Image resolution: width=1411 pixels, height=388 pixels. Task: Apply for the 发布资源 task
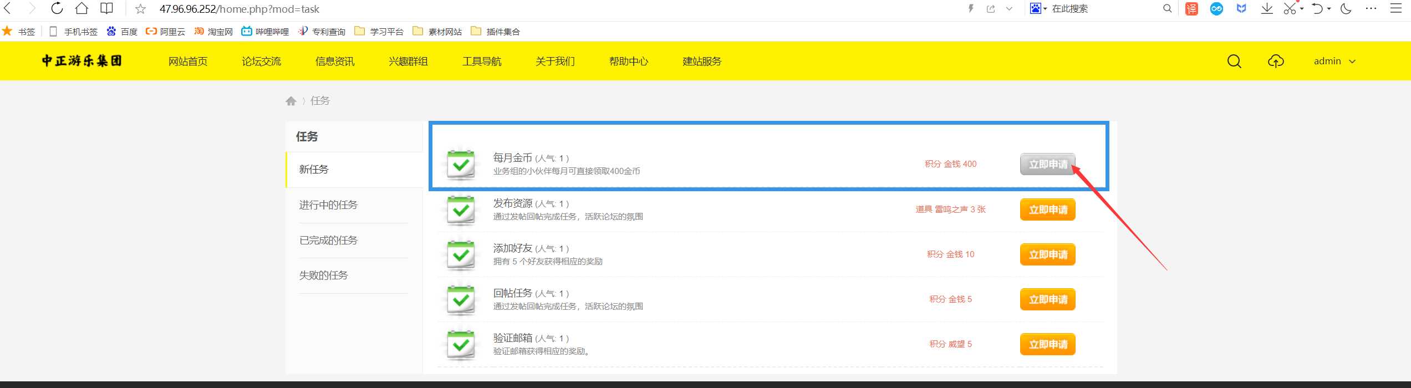(x=1047, y=210)
